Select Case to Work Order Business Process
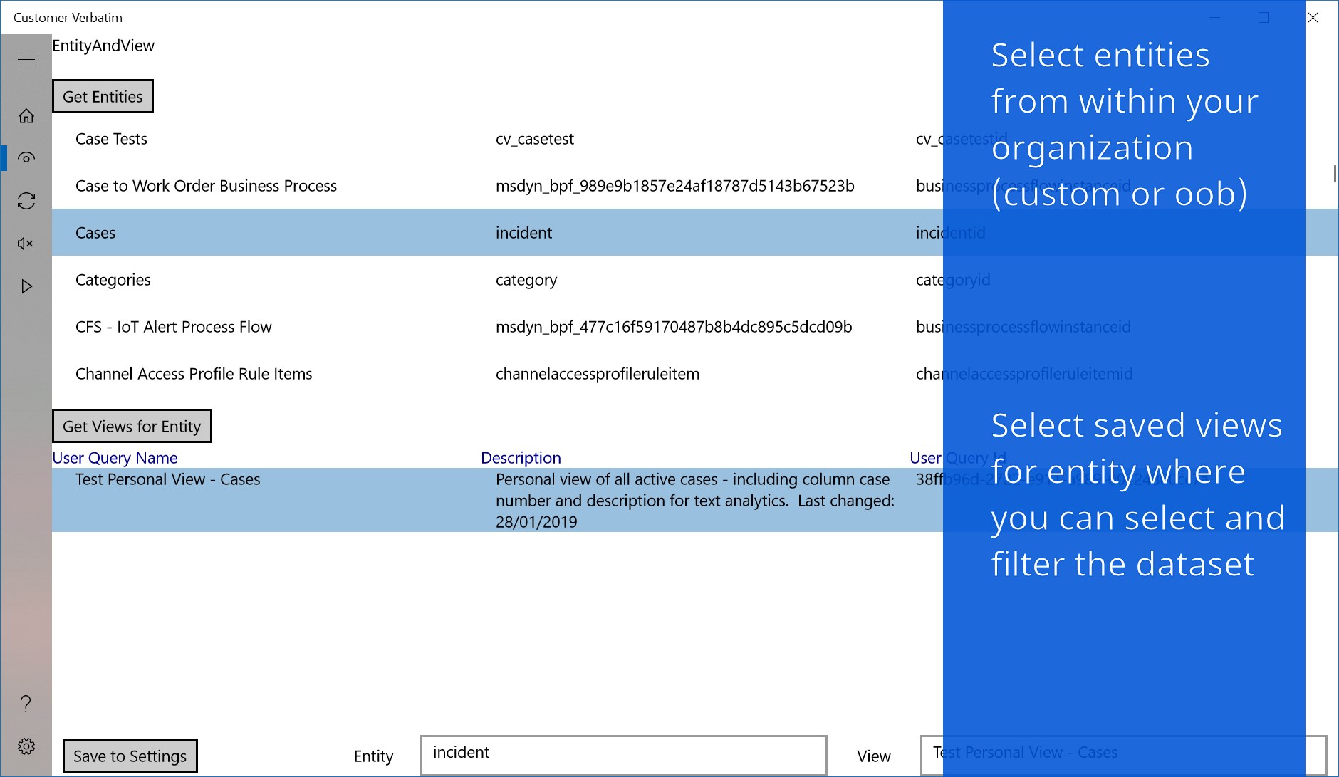This screenshot has width=1339, height=777. [206, 186]
